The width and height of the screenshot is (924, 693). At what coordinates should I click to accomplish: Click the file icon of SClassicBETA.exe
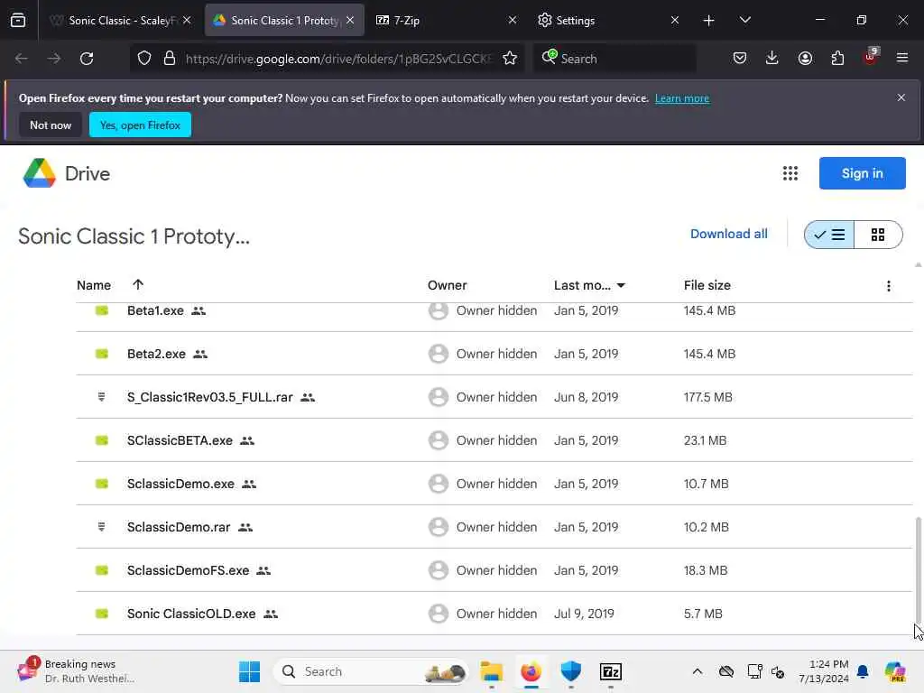[101, 440]
